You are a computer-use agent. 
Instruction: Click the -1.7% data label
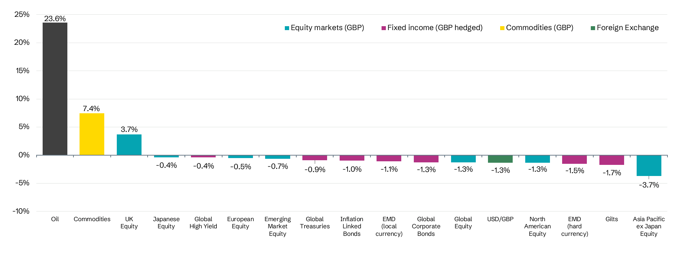(612, 173)
